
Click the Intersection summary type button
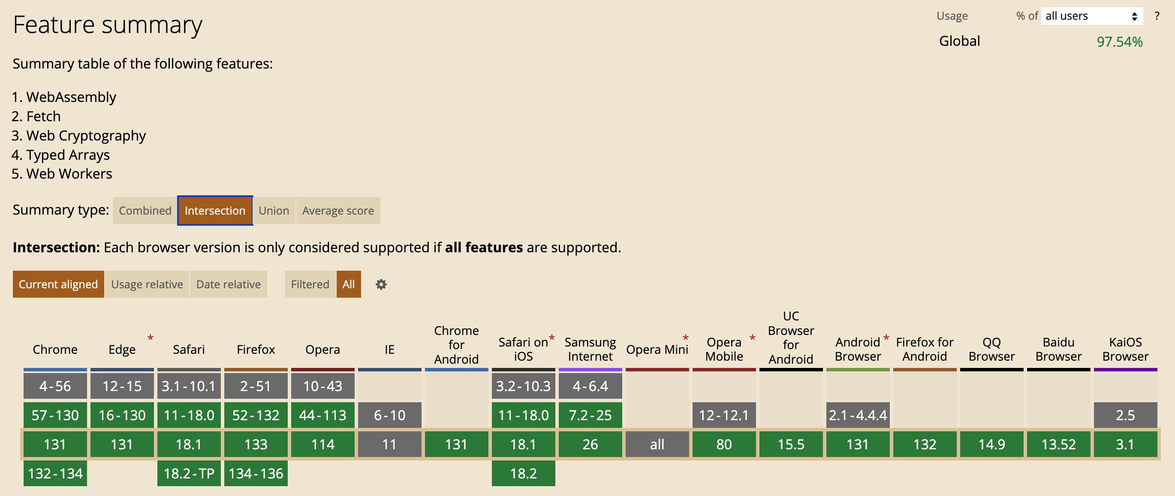coord(215,210)
